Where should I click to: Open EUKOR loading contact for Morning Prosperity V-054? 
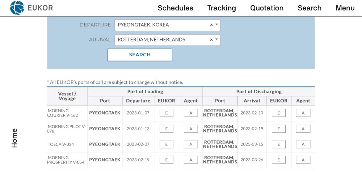(x=167, y=160)
